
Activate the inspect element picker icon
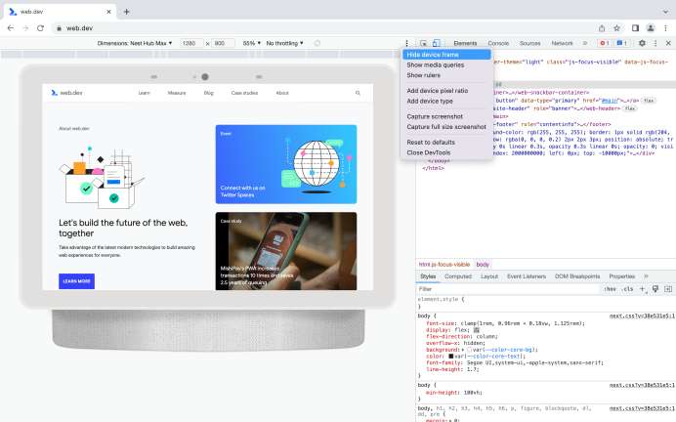(x=424, y=43)
